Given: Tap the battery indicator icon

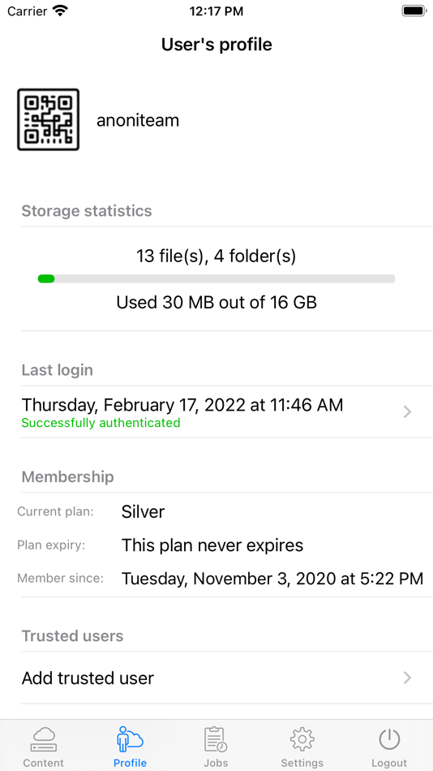Looking at the screenshot, I should pyautogui.click(x=414, y=11).
